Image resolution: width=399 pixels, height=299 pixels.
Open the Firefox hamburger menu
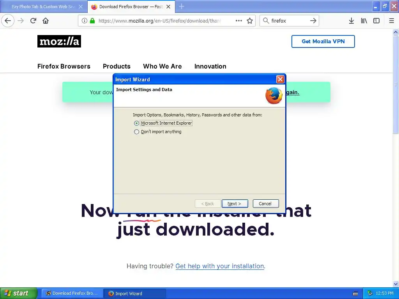392,21
